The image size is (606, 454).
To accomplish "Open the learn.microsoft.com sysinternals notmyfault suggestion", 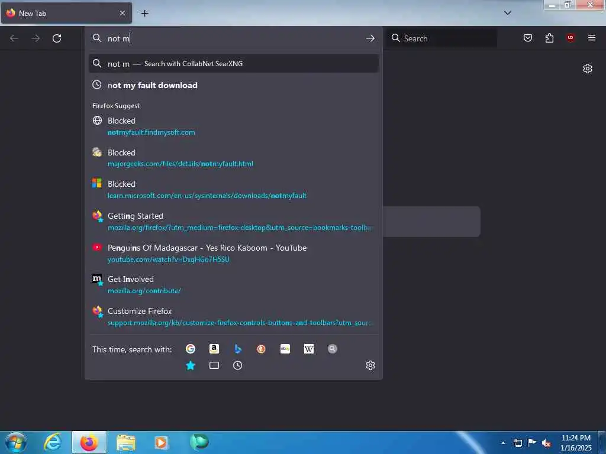I will (233, 190).
